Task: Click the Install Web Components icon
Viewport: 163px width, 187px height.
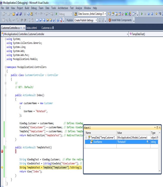Action: [x=110, y=20]
